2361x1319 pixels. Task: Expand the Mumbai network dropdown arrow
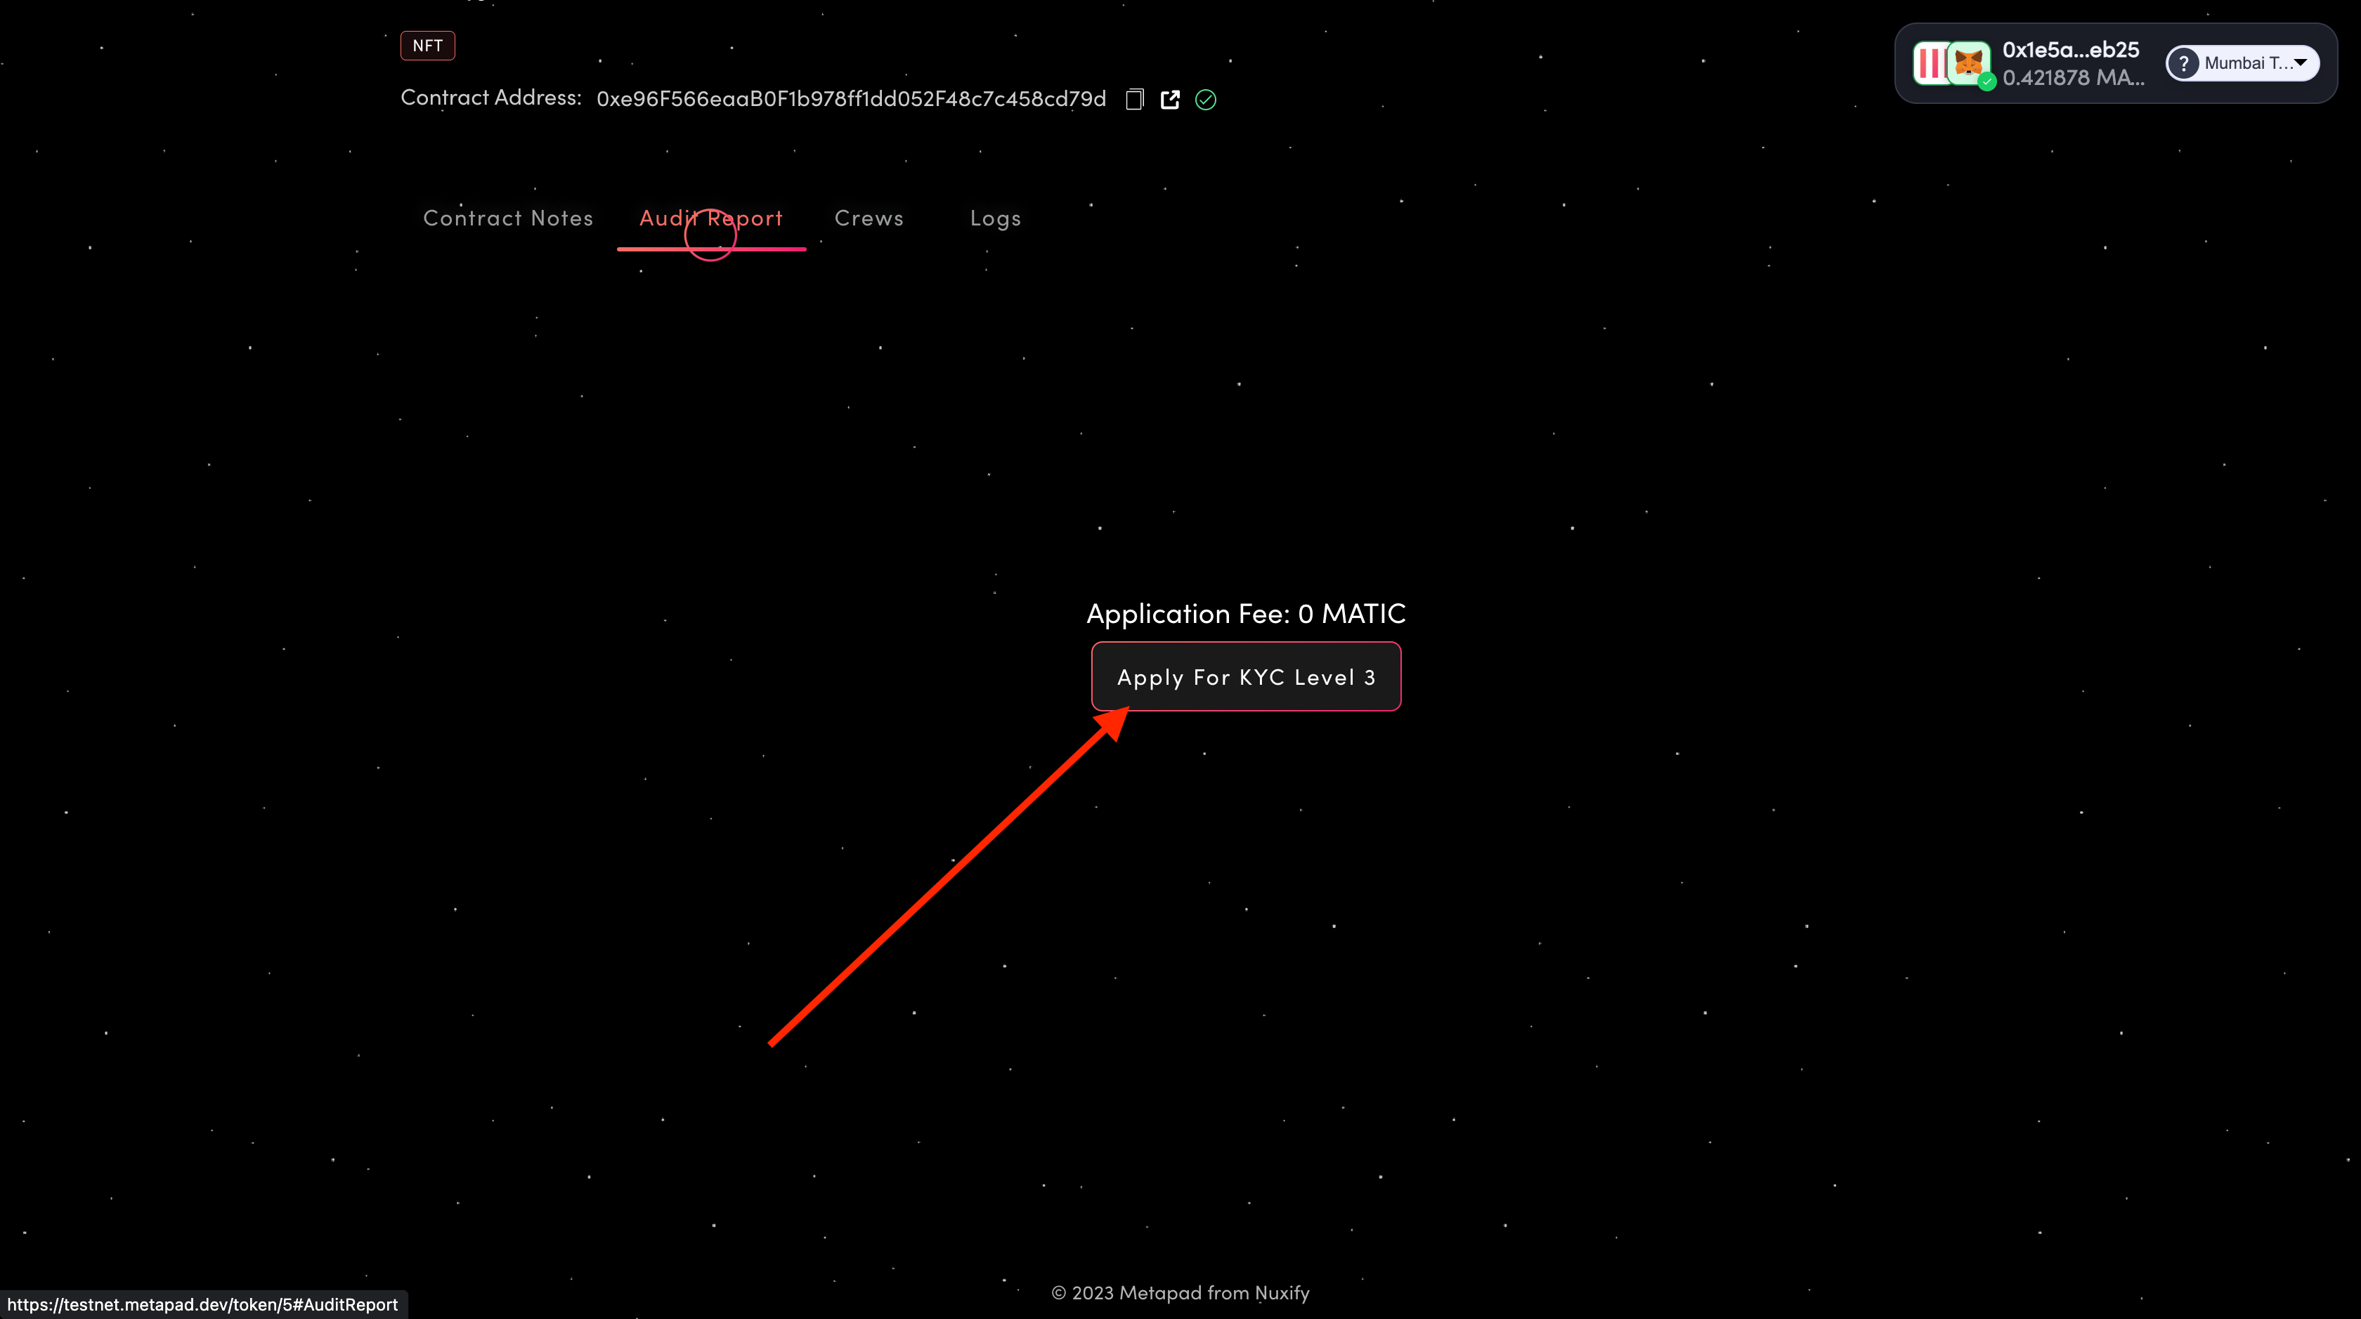[x=2301, y=63]
